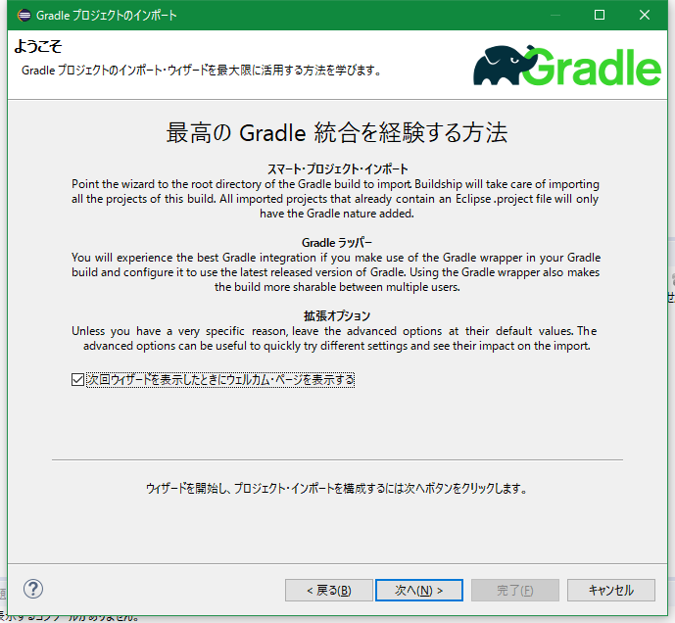Minimize the Gradle import dialog
This screenshot has width=675, height=623.
pos(555,15)
